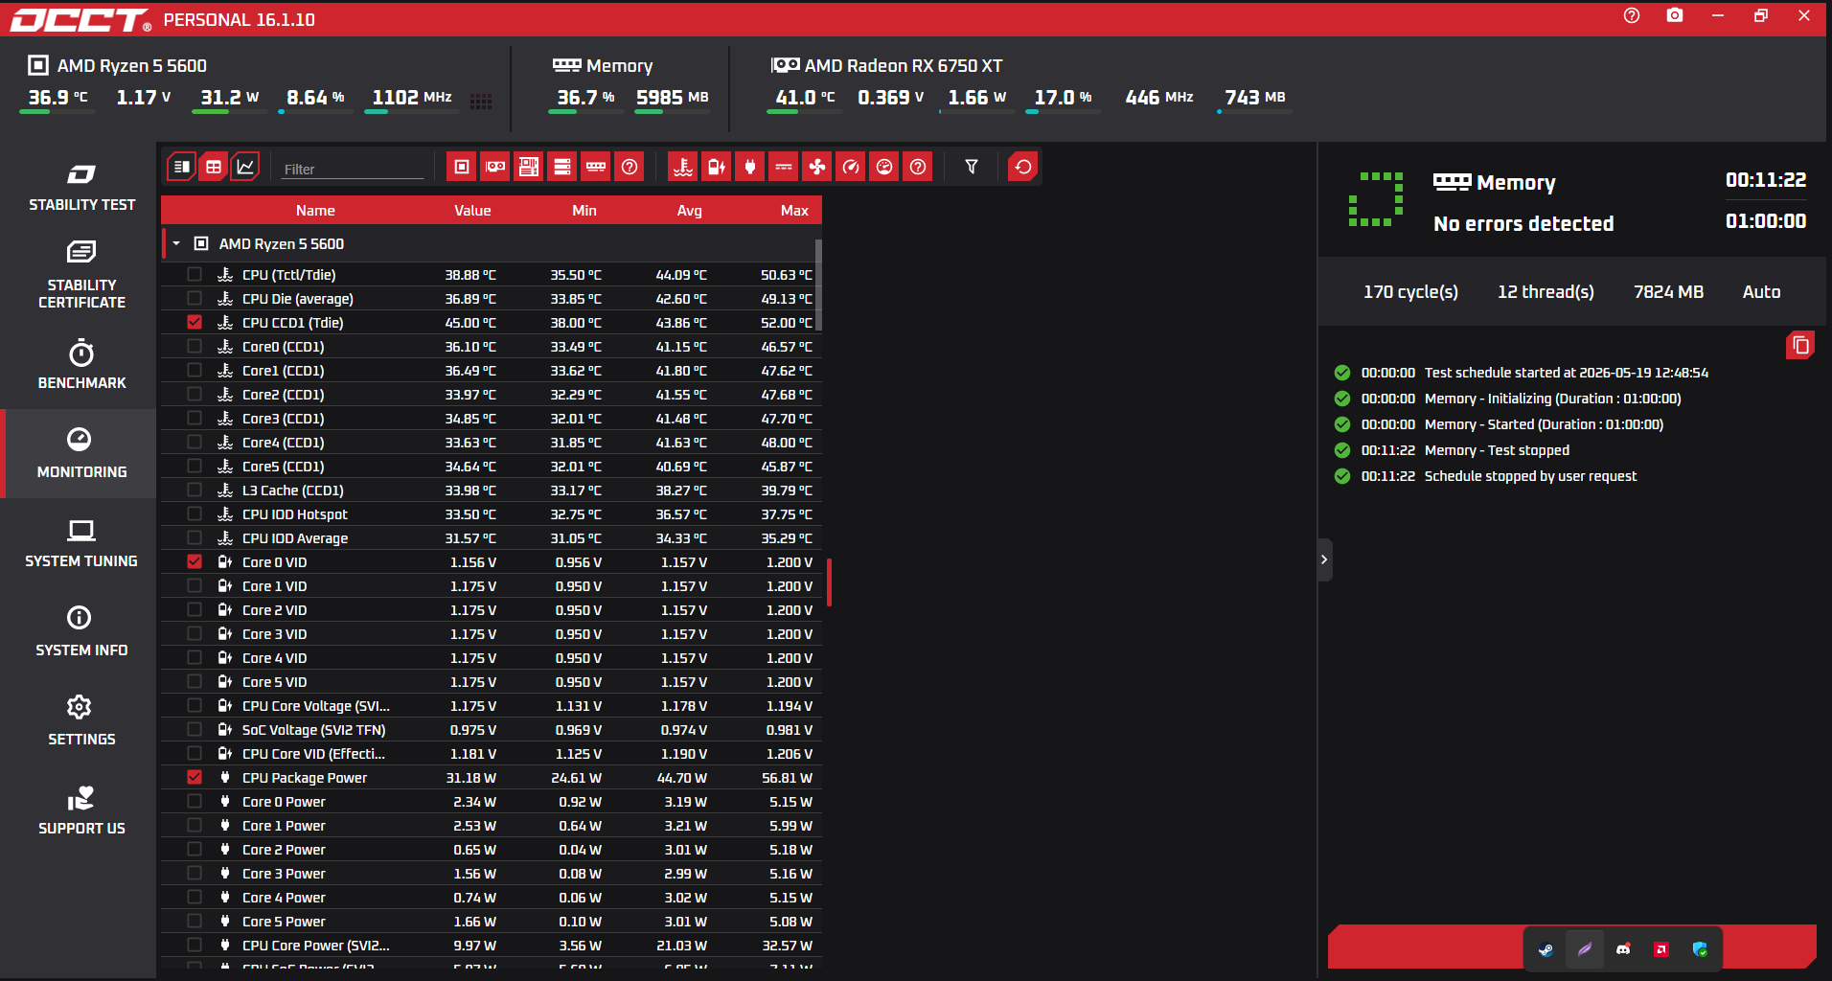Image resolution: width=1832 pixels, height=981 pixels.
Task: Click the CPU Core Power (SVI2...) row name
Action: pyautogui.click(x=316, y=946)
